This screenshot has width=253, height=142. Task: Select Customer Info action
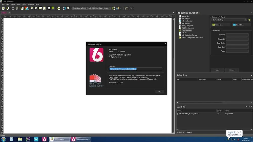187,31
